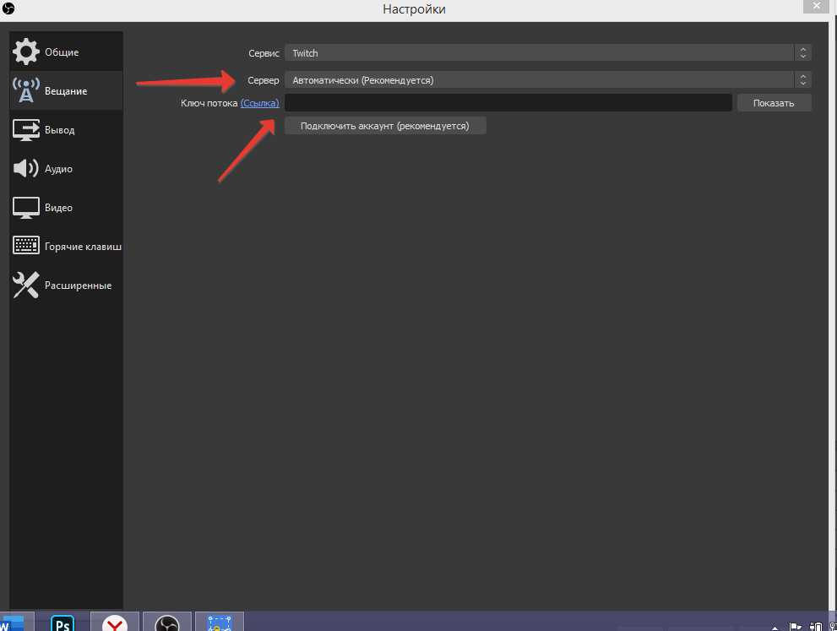Screen dimensions: 837x631
Task: Open the Общие settings gear icon
Action: (x=25, y=52)
